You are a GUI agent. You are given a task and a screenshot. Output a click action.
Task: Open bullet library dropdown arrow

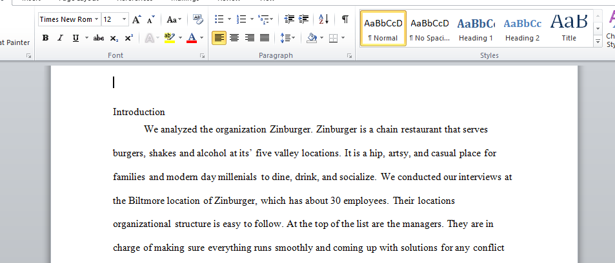pyautogui.click(x=230, y=19)
